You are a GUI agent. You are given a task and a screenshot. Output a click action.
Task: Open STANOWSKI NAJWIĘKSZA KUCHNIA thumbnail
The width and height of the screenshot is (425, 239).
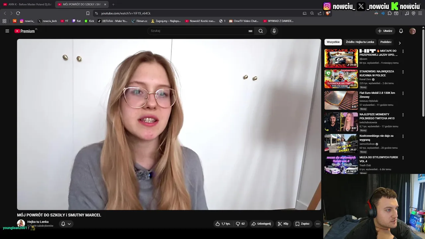(x=341, y=79)
